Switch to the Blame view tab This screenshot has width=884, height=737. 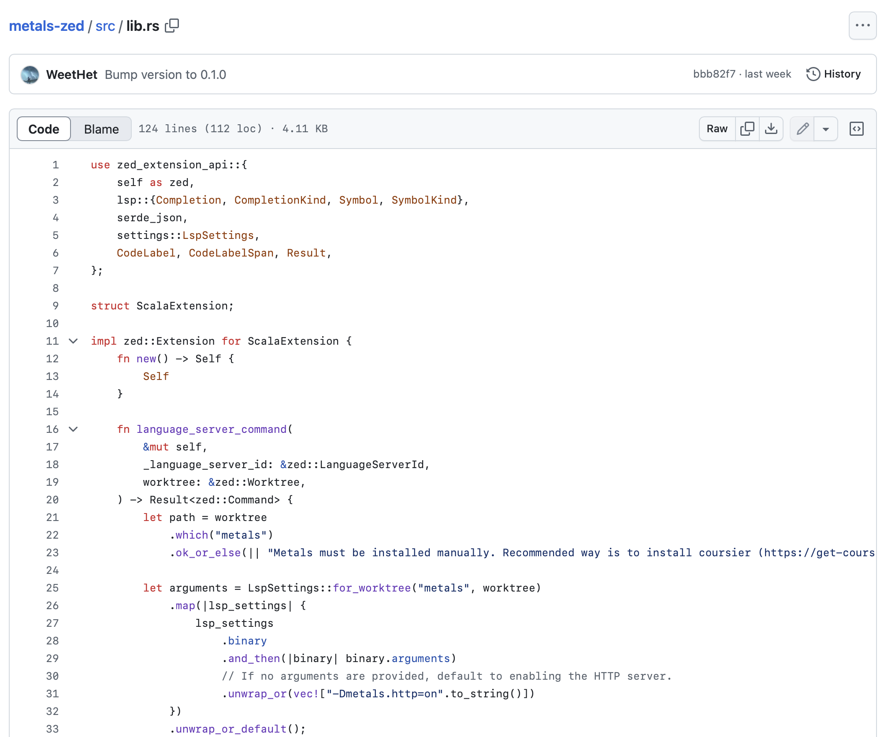pyautogui.click(x=101, y=129)
